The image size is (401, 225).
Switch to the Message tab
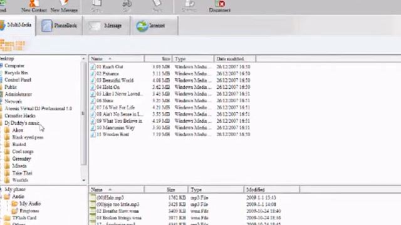tap(106, 25)
